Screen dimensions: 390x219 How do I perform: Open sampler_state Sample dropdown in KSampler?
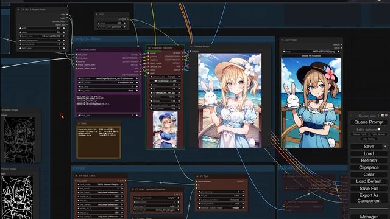tap(165, 77)
